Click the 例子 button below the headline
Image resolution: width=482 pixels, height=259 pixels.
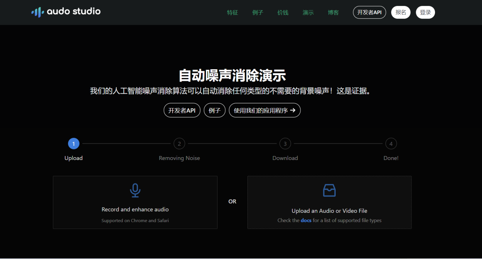coord(214,110)
